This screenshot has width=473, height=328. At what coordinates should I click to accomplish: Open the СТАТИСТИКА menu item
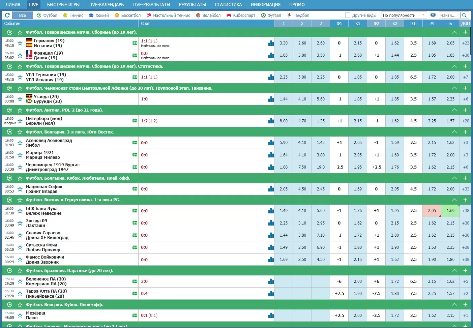pos(228,5)
